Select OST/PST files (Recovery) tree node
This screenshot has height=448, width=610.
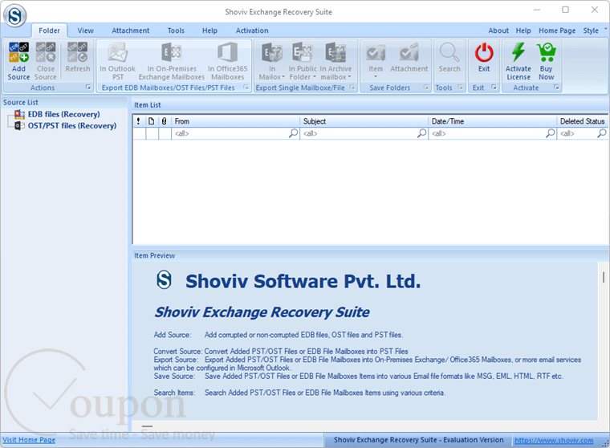point(72,126)
